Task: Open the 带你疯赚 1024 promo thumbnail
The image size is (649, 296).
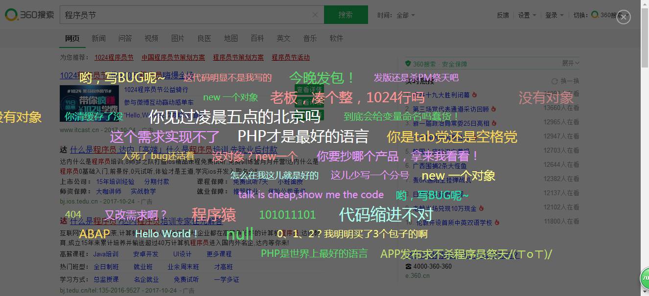Action: pyautogui.click(x=89, y=103)
